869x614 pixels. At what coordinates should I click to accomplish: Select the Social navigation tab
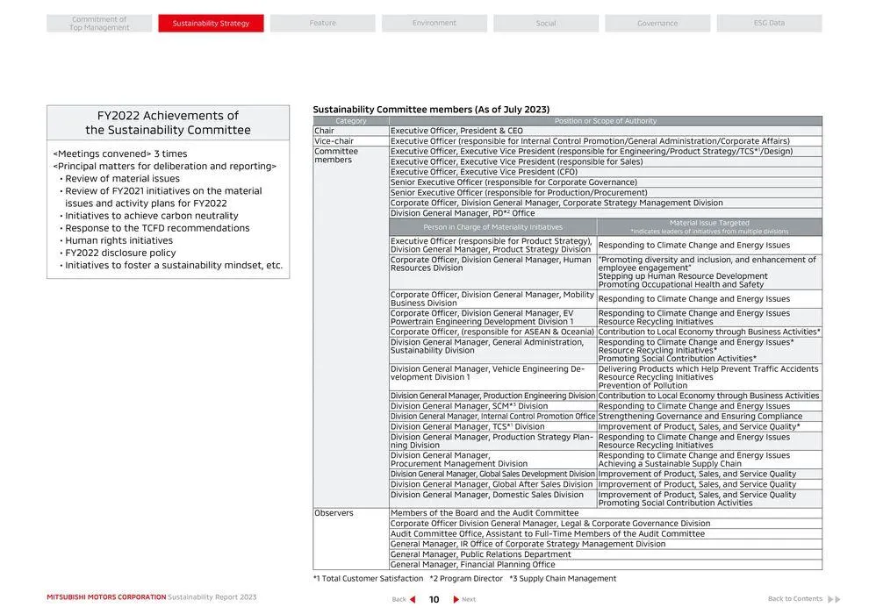[x=545, y=22]
